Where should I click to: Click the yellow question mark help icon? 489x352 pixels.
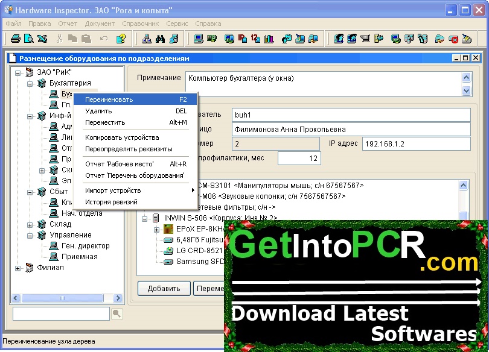121,39
